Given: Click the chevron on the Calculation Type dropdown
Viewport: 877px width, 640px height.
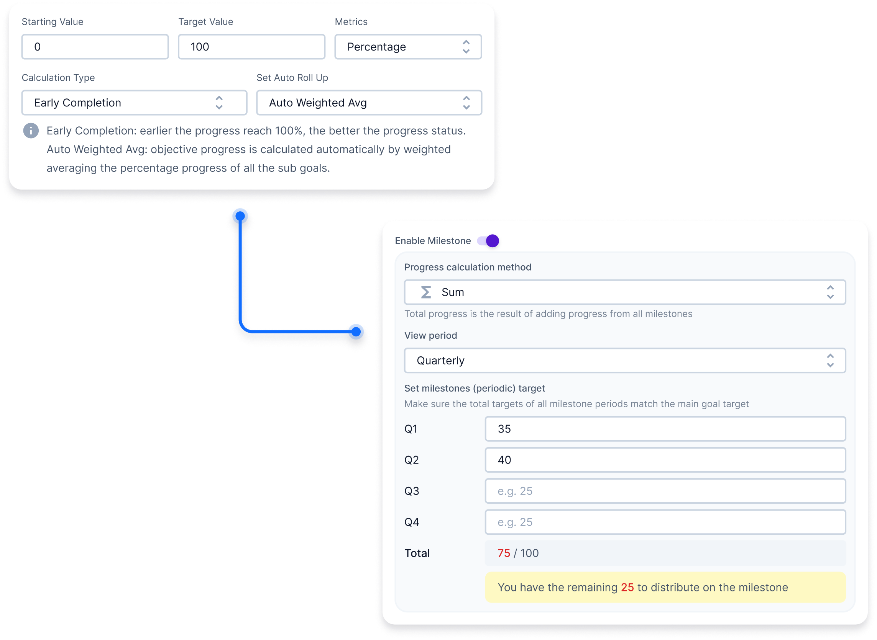Looking at the screenshot, I should [219, 103].
